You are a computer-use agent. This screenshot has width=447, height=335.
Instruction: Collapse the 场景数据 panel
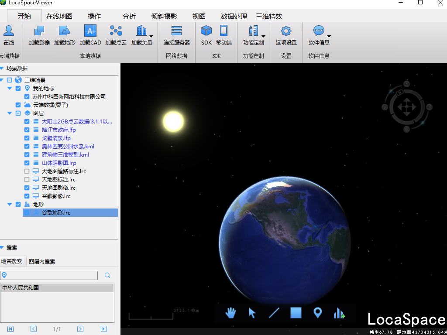click(2, 68)
